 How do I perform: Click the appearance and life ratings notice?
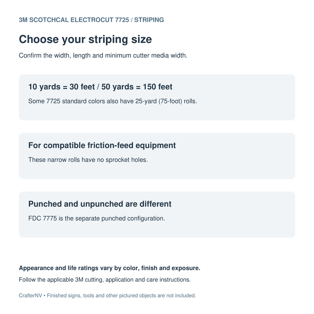109,268
